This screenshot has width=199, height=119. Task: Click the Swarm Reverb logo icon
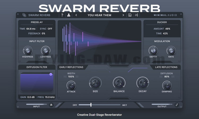coord(24,15)
